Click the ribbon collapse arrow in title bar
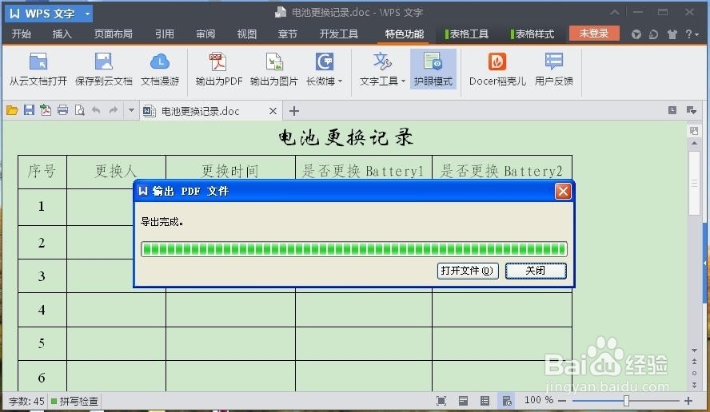 (615, 13)
